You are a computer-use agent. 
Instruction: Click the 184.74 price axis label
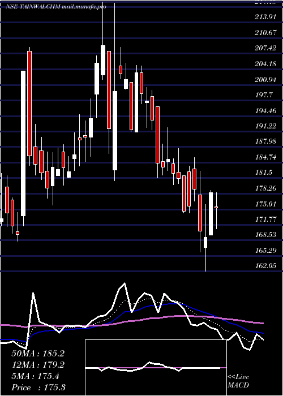[265, 157]
